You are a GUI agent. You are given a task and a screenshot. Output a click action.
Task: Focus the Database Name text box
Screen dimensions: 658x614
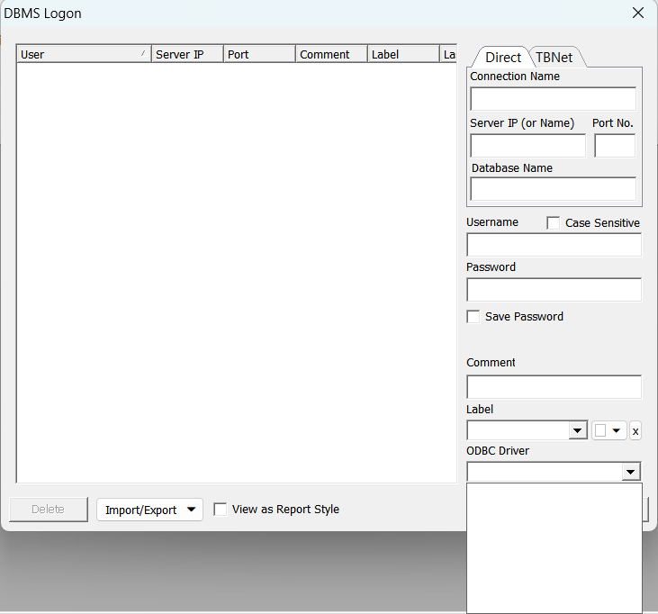553,189
